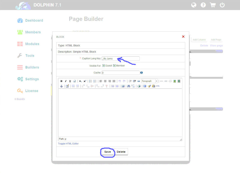The width and height of the screenshot is (240, 173).
Task: Center align text in the editor
Action: click(105, 81)
